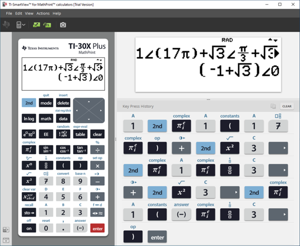Clear the Key Press History
Screen dimensions: 300x246
tap(287, 106)
